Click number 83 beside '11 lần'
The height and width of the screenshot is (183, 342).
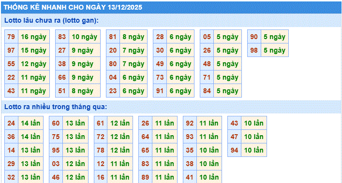point(145,164)
